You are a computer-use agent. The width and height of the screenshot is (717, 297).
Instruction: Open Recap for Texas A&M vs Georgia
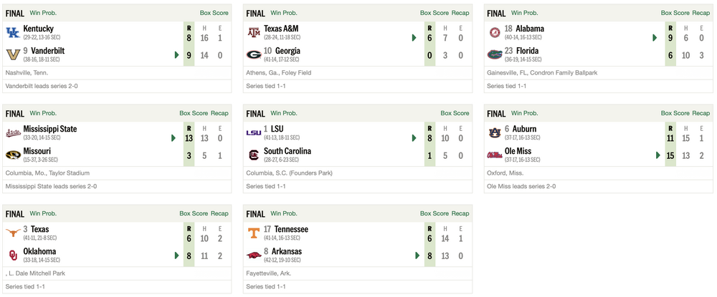(x=460, y=13)
